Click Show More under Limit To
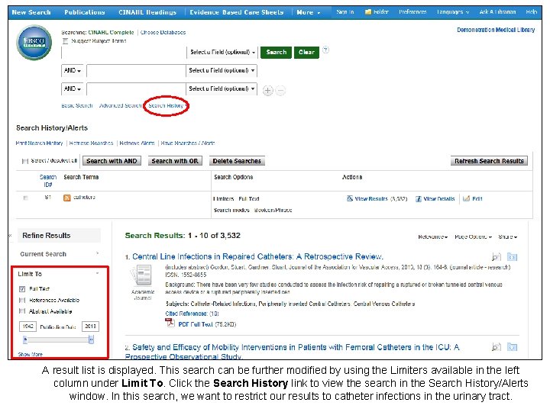Screen dimensions: 550x412 [30, 354]
